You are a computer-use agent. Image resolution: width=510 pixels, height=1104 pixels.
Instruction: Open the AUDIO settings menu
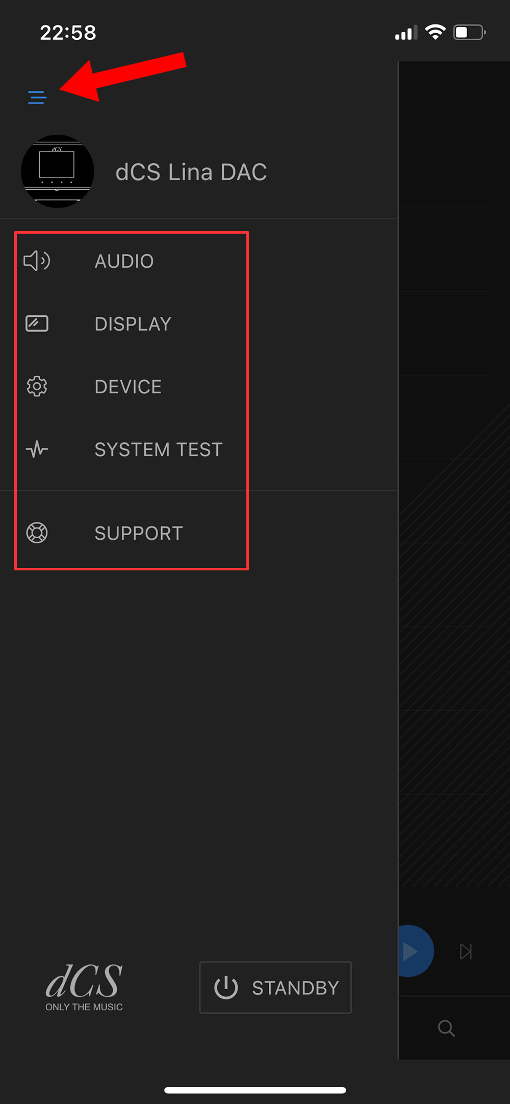124,261
